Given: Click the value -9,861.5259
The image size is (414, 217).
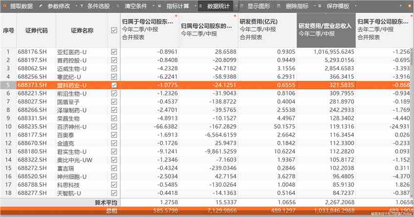Looking at the screenshot, I should [x=221, y=152].
